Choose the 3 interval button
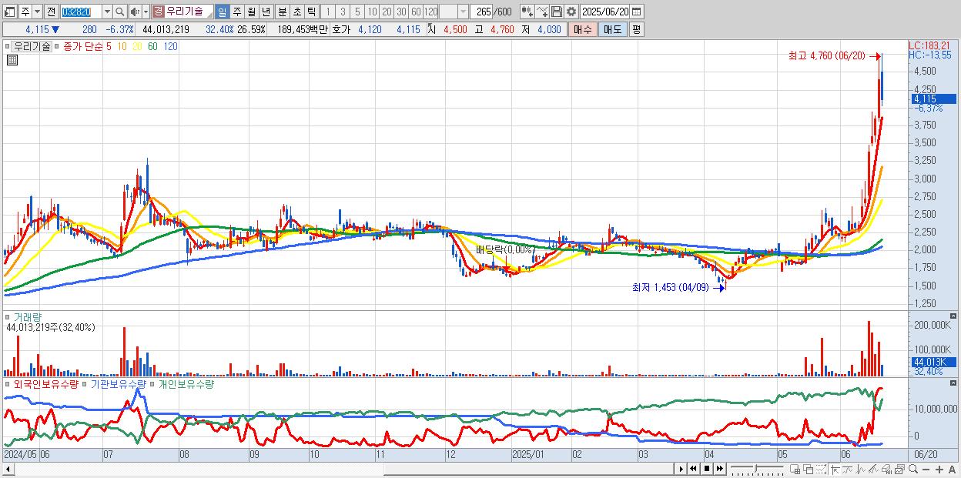Screen dimensions: 961x478 click(x=343, y=12)
